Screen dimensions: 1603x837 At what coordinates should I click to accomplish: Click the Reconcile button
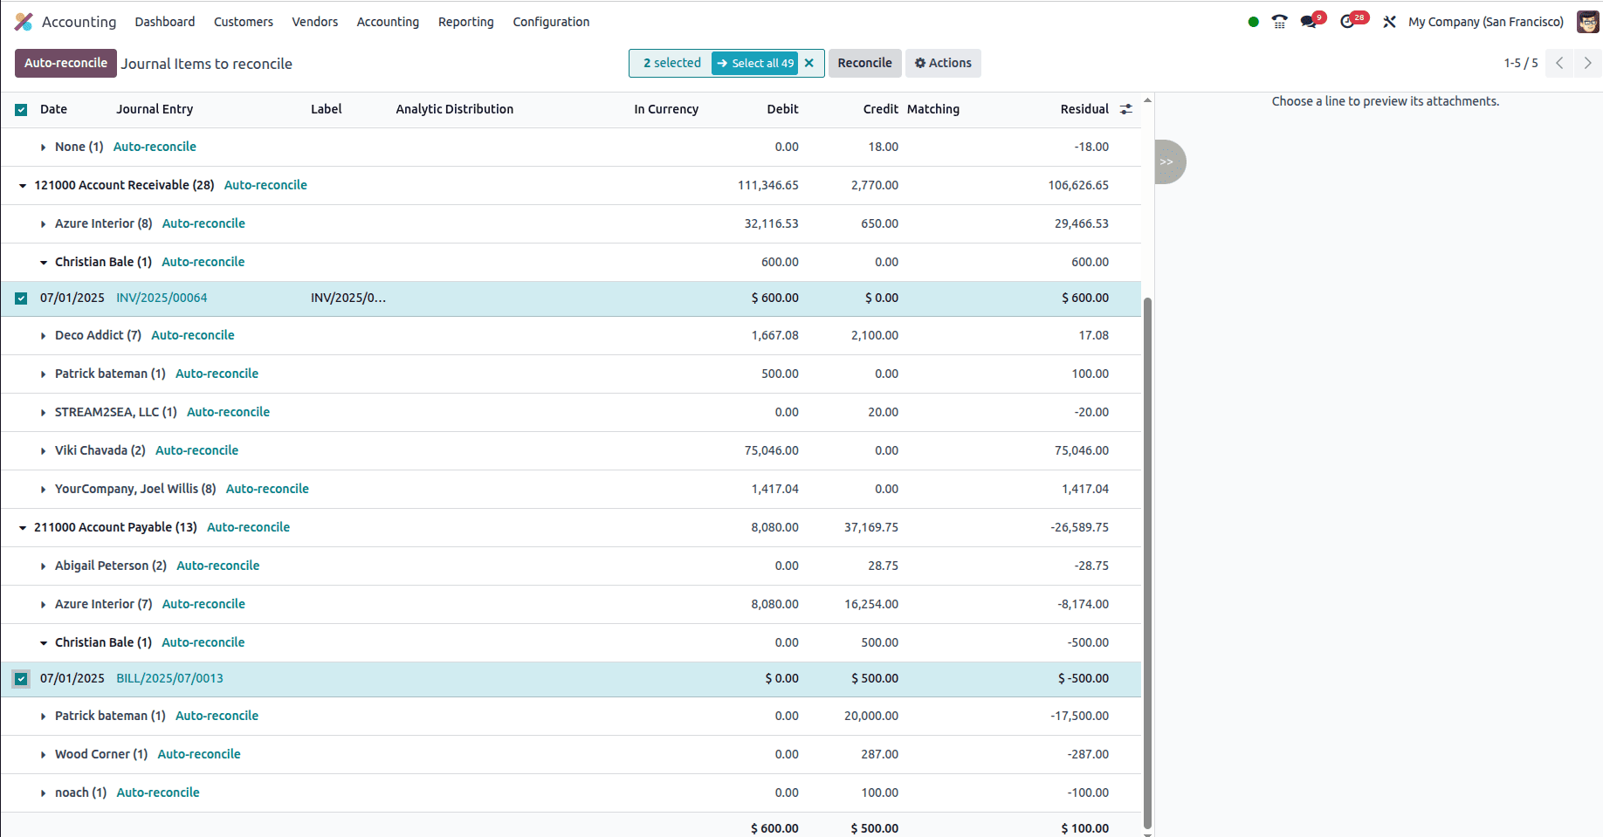[x=864, y=63]
